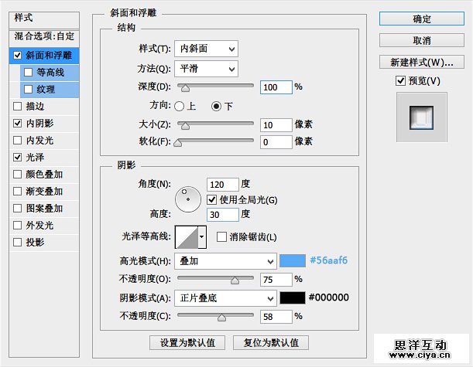
Task: Expand the 高光模式 highlight mode dropdown
Action: [x=225, y=261]
